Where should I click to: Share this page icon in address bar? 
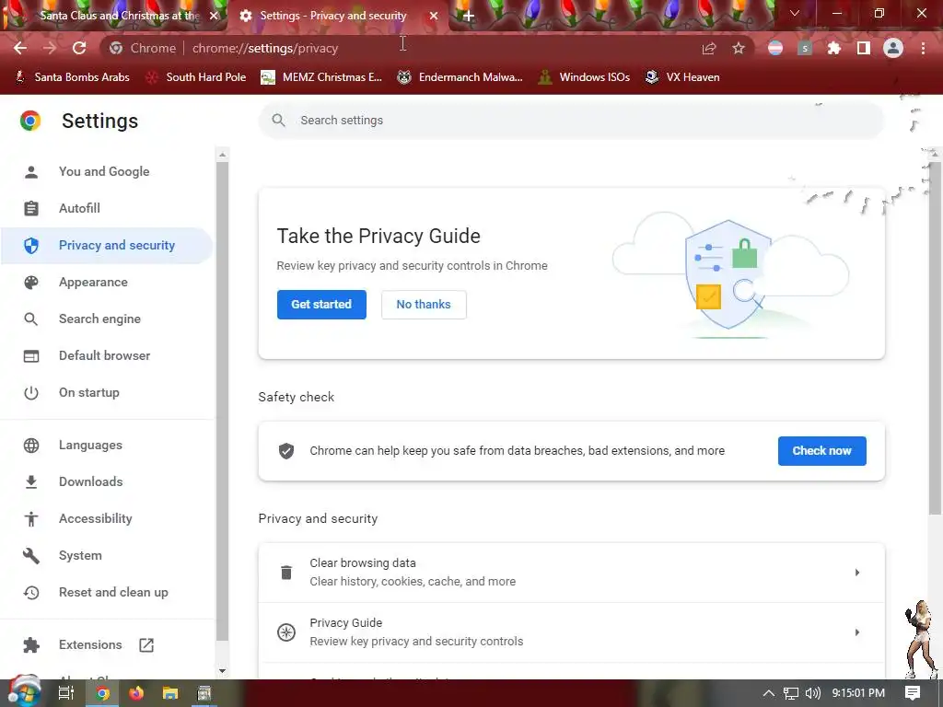coord(709,48)
